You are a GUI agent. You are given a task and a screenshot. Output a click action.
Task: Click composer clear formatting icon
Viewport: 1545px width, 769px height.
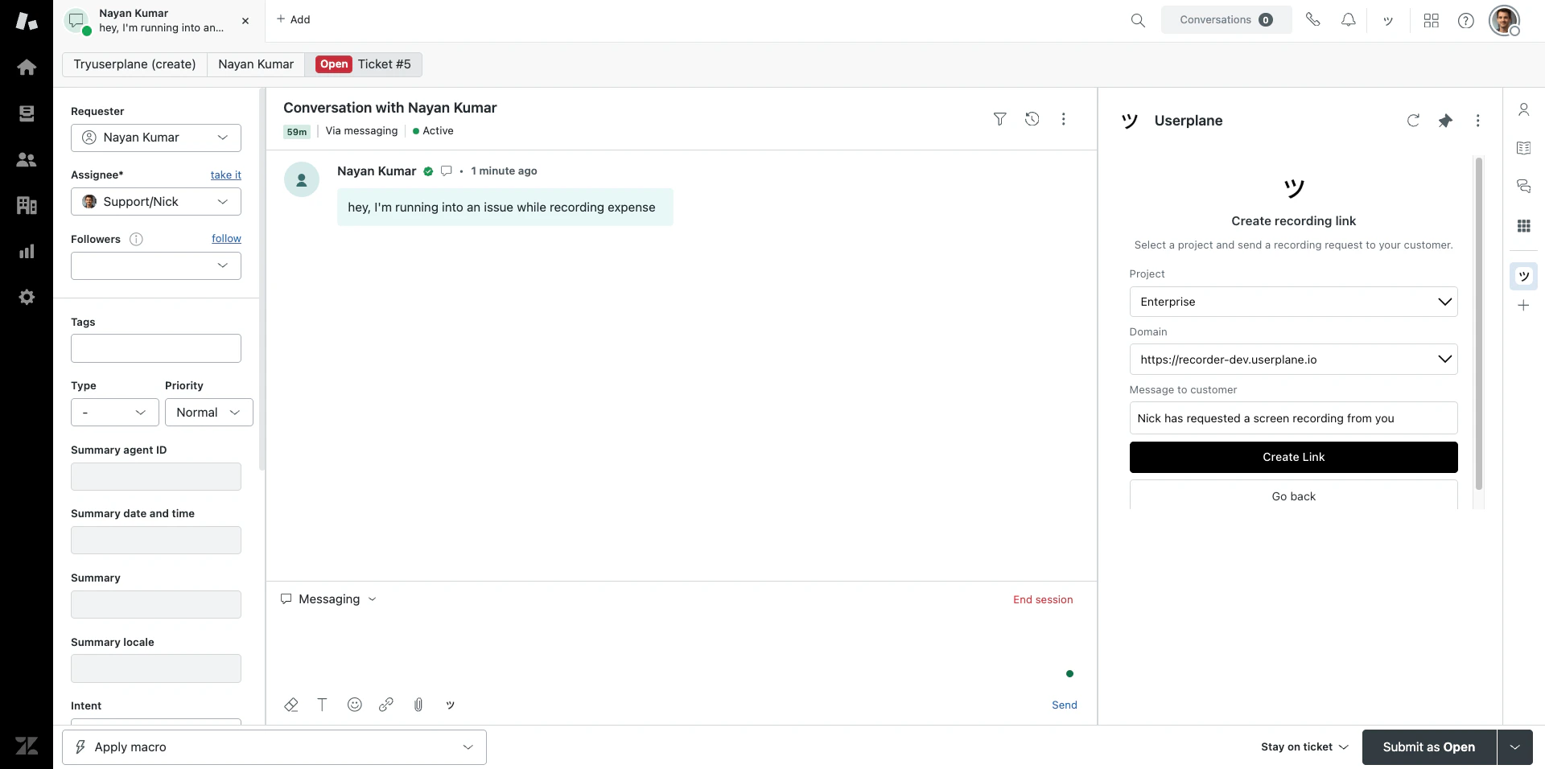coord(291,705)
